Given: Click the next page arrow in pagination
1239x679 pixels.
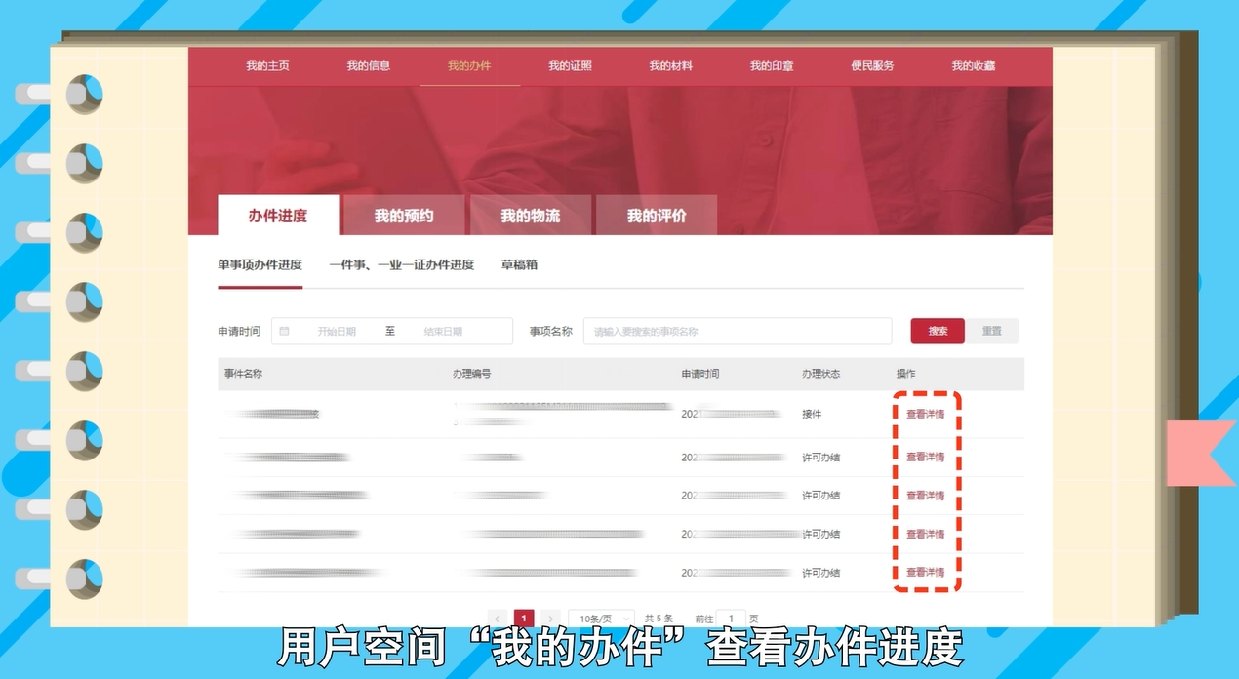Looking at the screenshot, I should click(x=551, y=619).
